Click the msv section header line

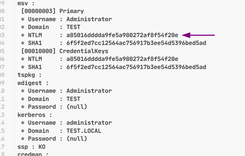[x=26, y=3]
